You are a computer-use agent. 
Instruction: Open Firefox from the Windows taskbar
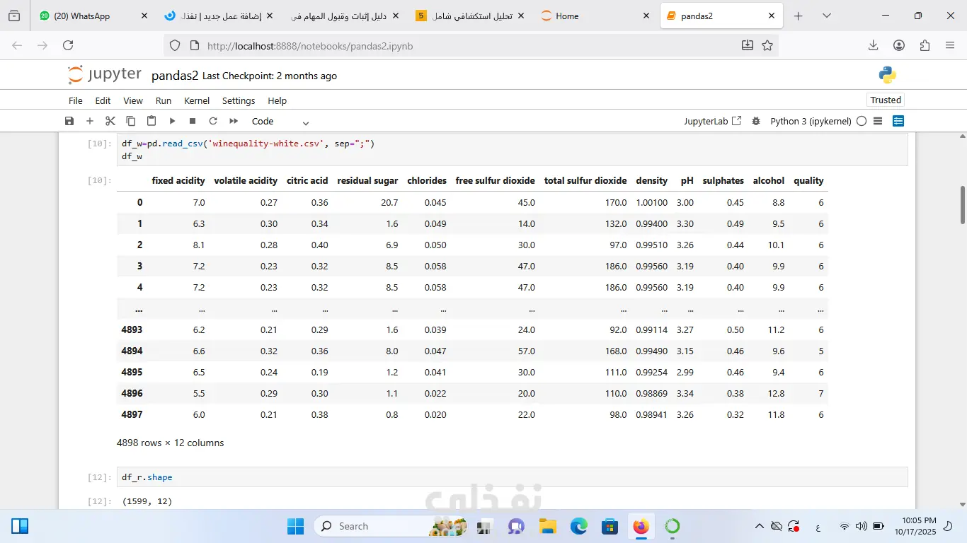point(641,526)
